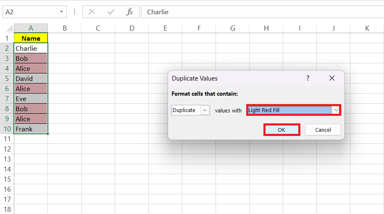Select column K header
This screenshot has width=384, height=214.
point(367,28)
